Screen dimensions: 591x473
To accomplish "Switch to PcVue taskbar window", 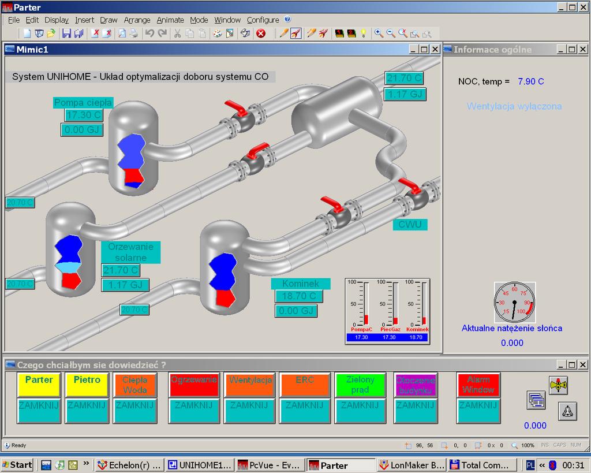I will [270, 465].
